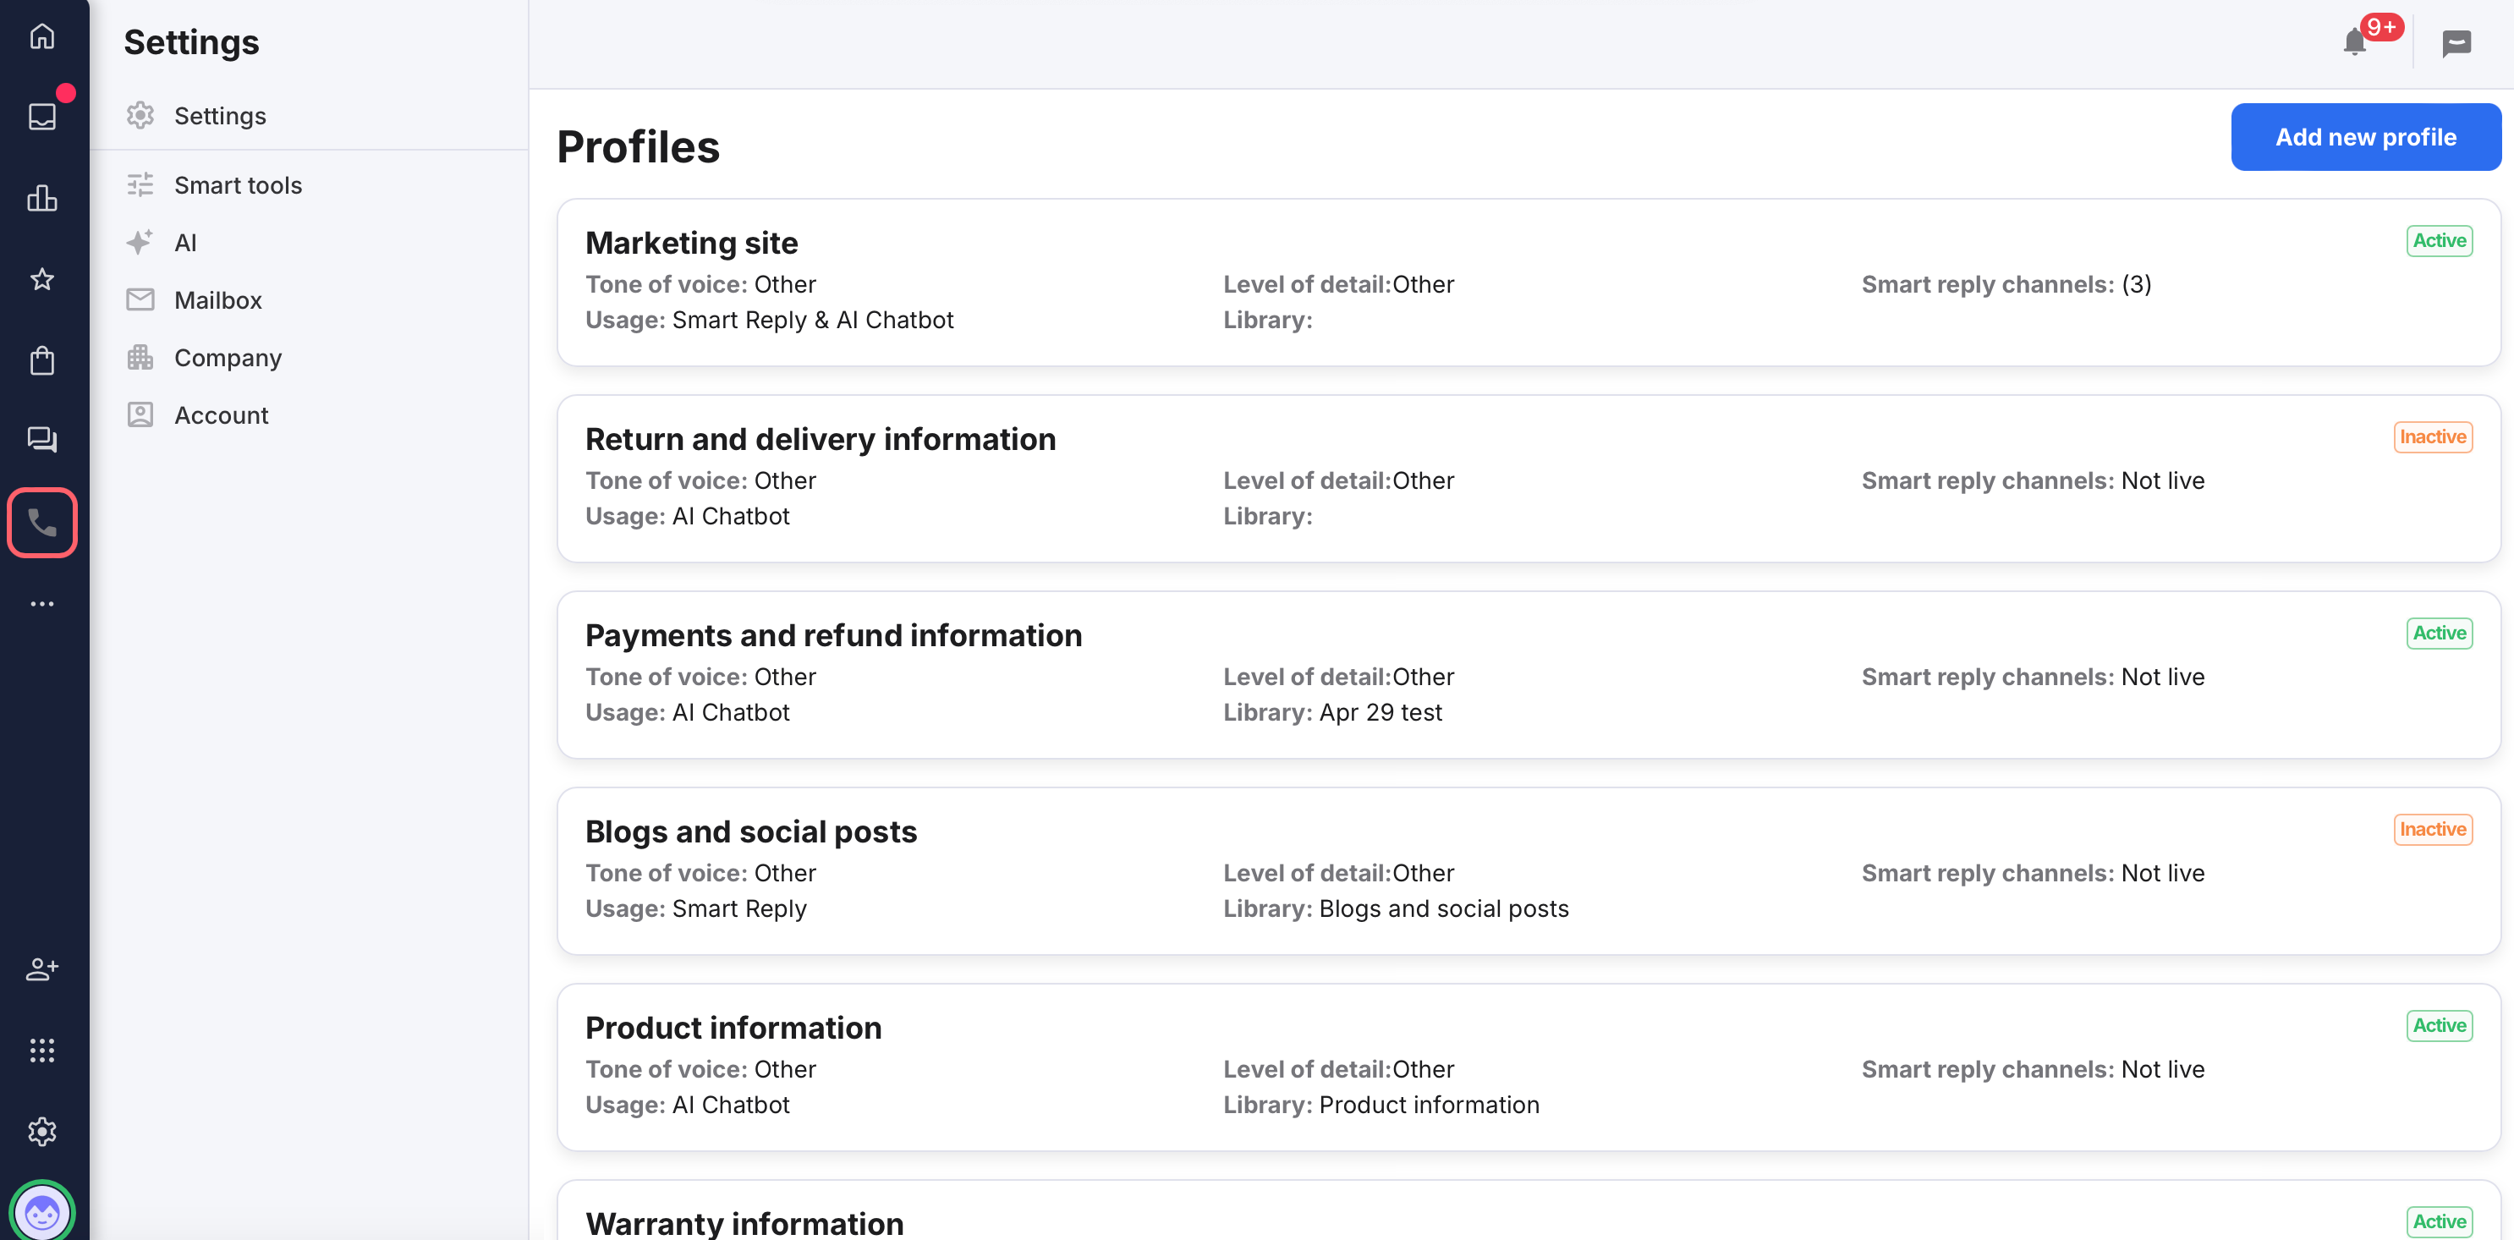The width and height of the screenshot is (2514, 1240).
Task: Open the Home icon in left rail
Action: [42, 37]
